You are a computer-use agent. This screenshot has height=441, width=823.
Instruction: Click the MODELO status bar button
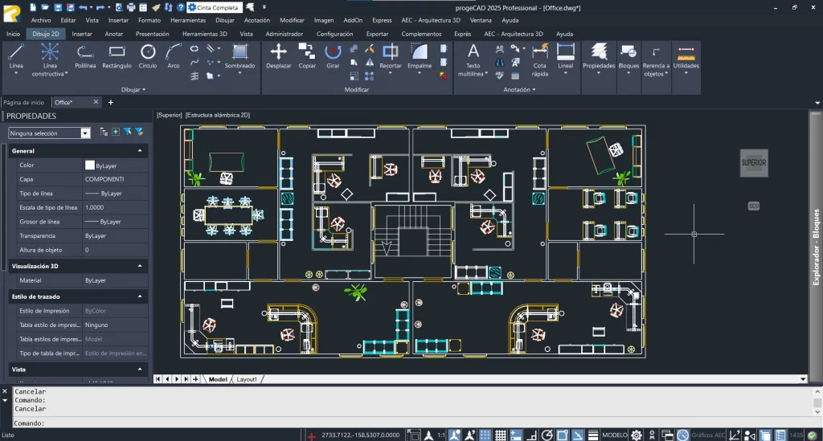coord(615,435)
